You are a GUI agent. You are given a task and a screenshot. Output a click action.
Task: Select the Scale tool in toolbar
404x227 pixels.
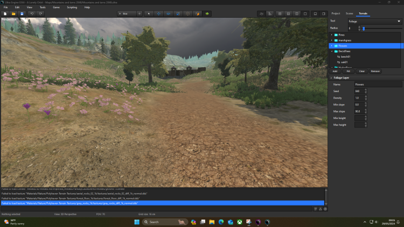click(178, 13)
